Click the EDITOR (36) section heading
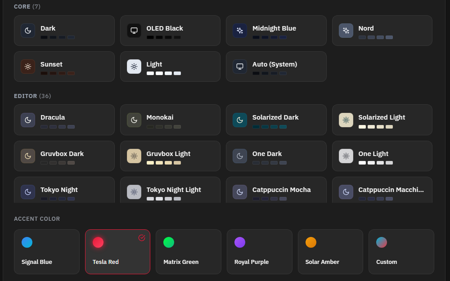The height and width of the screenshot is (281, 450). coord(32,96)
